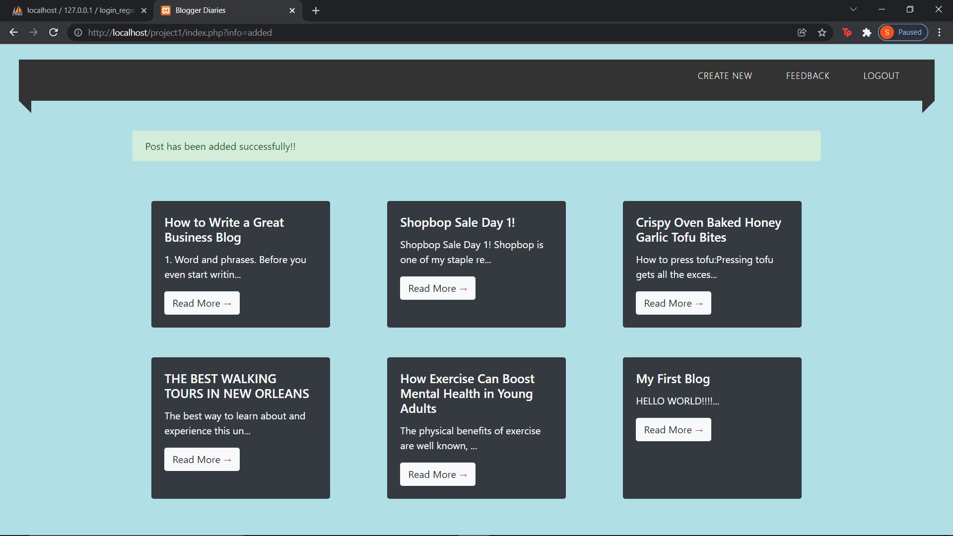The image size is (953, 536).
Task: Open the browser extensions puzzle icon
Action: pos(867,32)
